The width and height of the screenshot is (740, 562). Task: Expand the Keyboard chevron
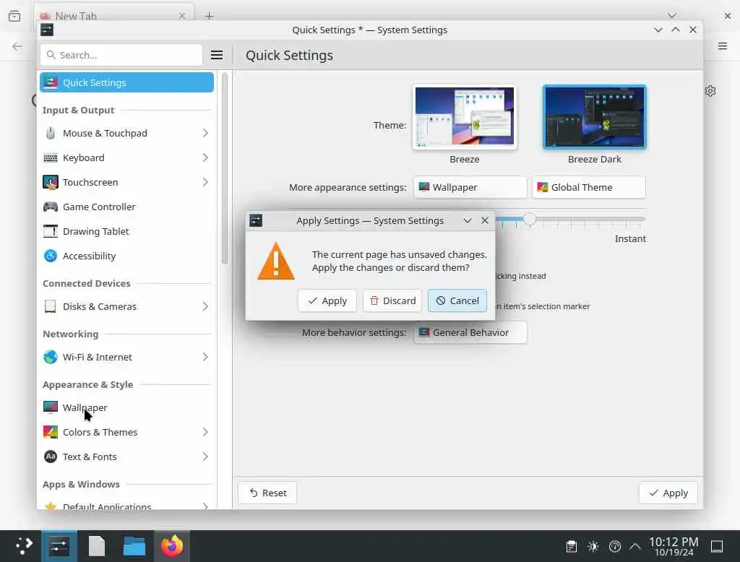205,157
